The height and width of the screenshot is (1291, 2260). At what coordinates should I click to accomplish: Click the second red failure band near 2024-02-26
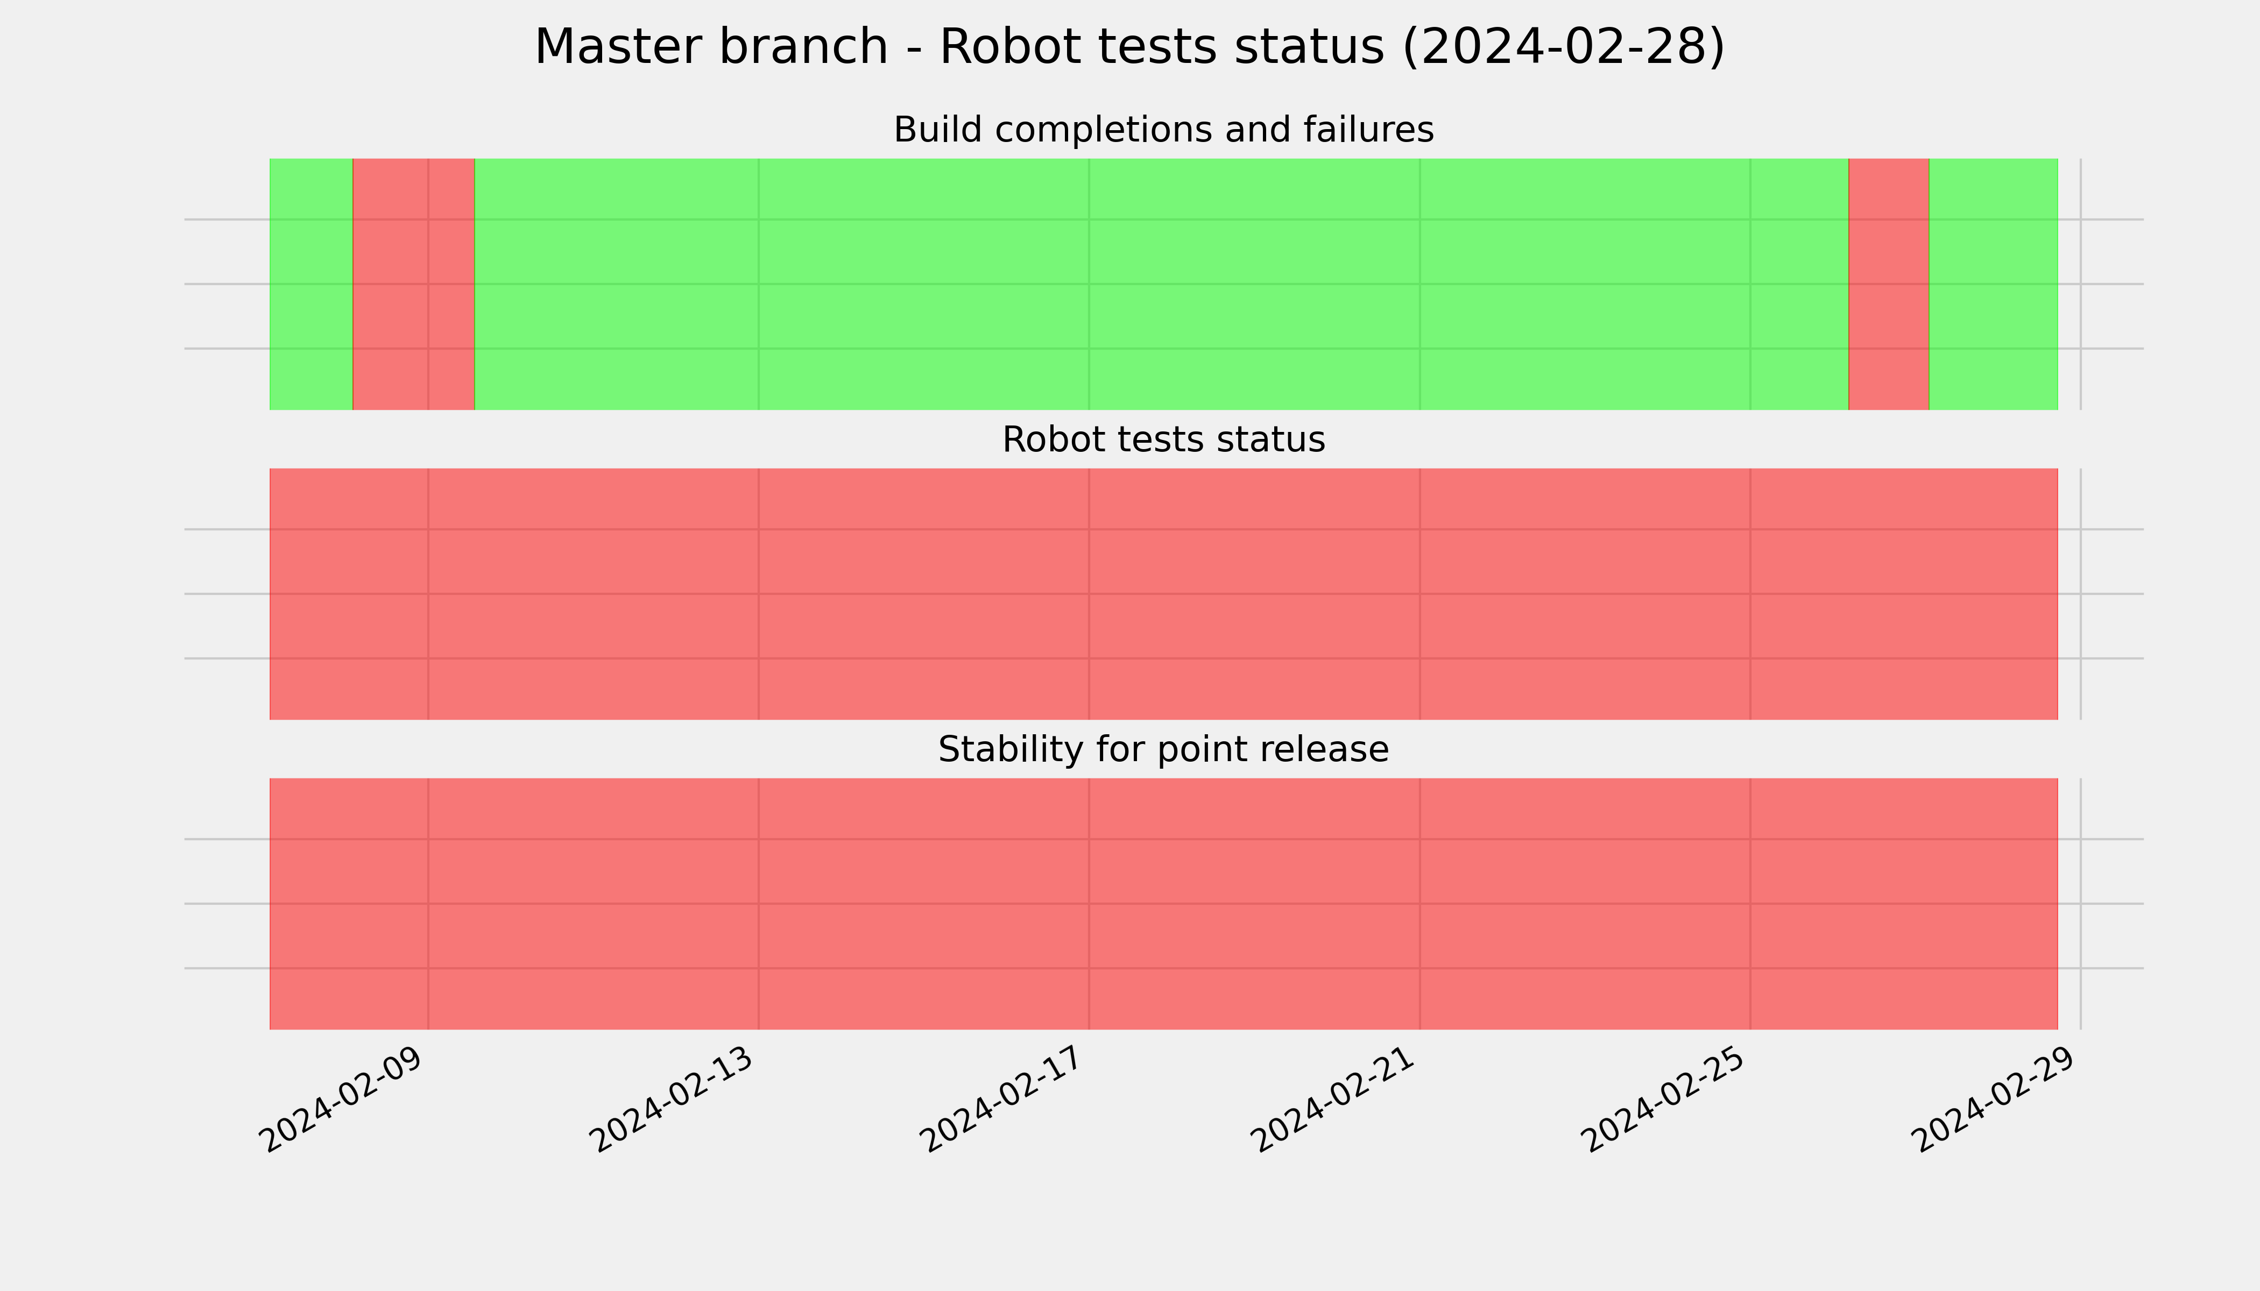1888,283
